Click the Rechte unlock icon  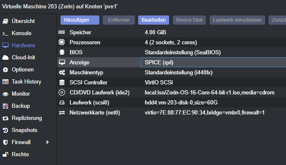coord(5,155)
